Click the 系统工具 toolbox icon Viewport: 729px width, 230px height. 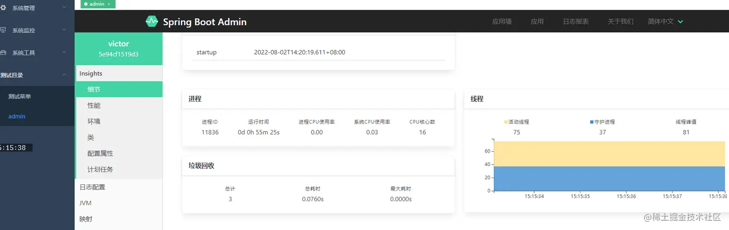(x=3, y=52)
